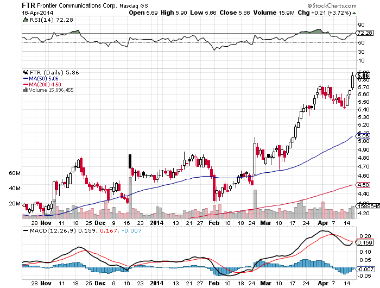The image size is (380, 288).
Task: Click the High 5.90 value
Action: tap(174, 12)
